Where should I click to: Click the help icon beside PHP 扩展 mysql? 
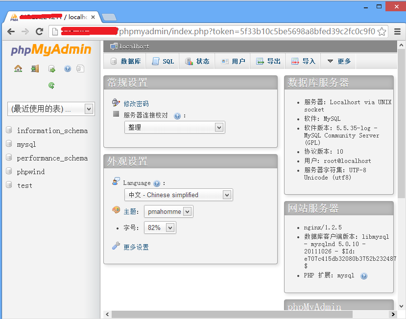tap(364, 276)
